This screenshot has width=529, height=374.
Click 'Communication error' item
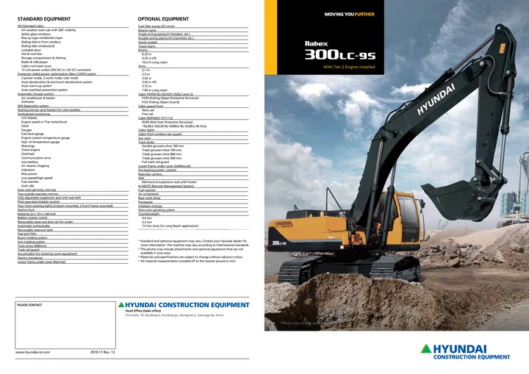36,158
